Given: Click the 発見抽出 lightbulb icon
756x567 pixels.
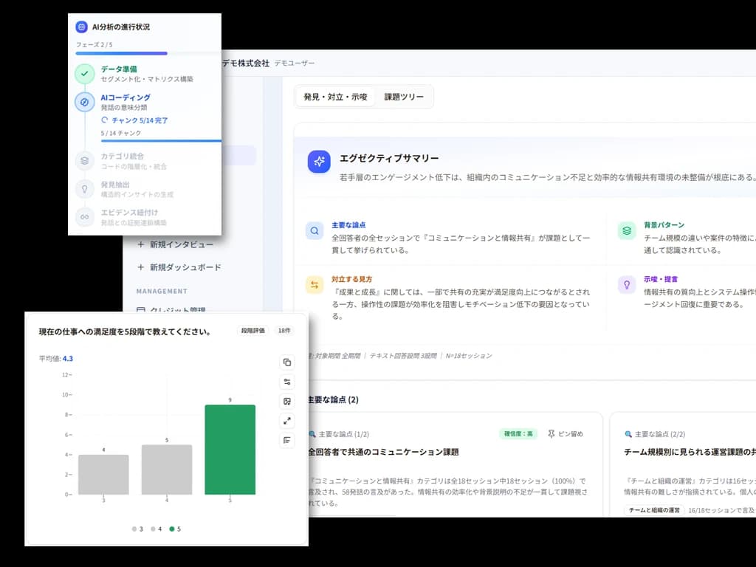Looking at the screenshot, I should (84, 189).
